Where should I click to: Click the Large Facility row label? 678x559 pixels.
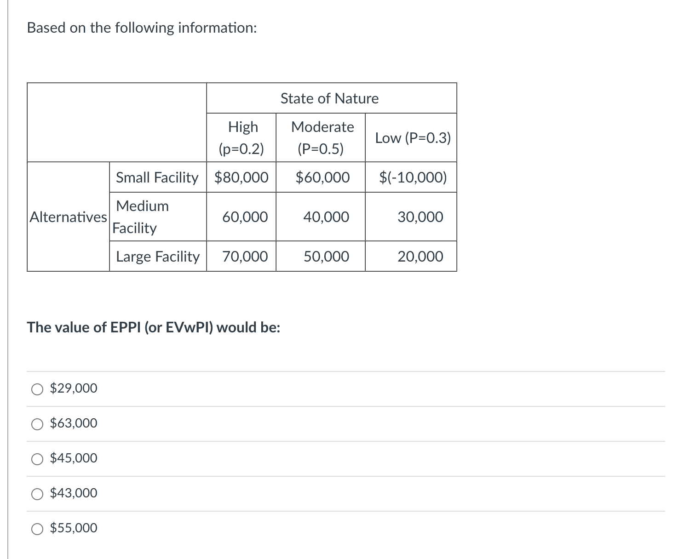click(x=157, y=257)
